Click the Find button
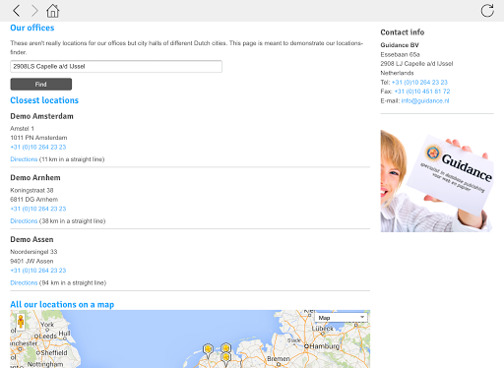The width and height of the screenshot is (504, 368). [x=41, y=84]
